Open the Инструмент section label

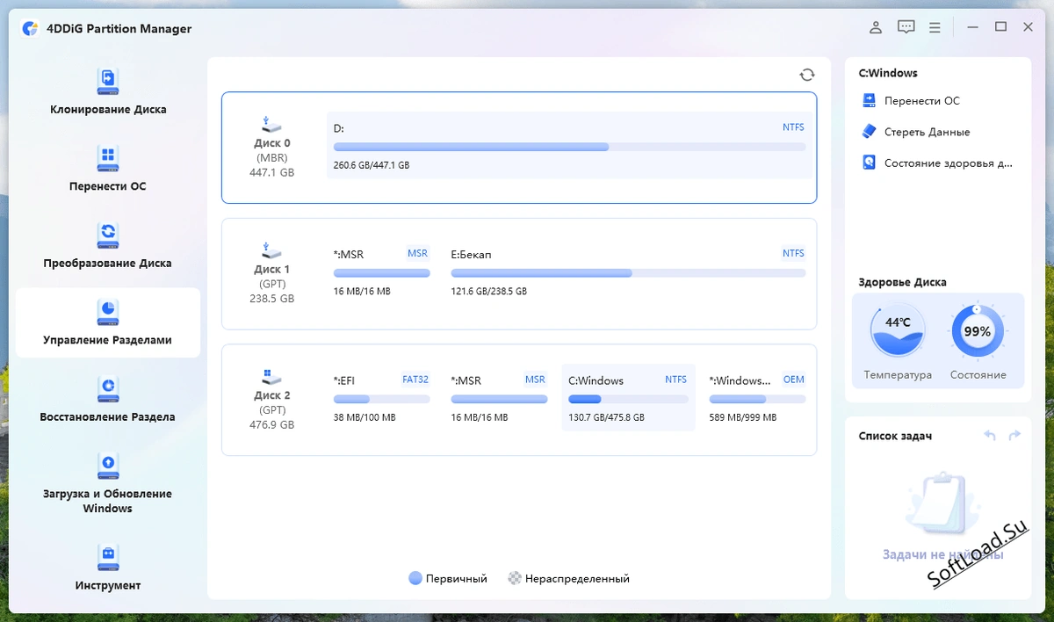pos(108,586)
